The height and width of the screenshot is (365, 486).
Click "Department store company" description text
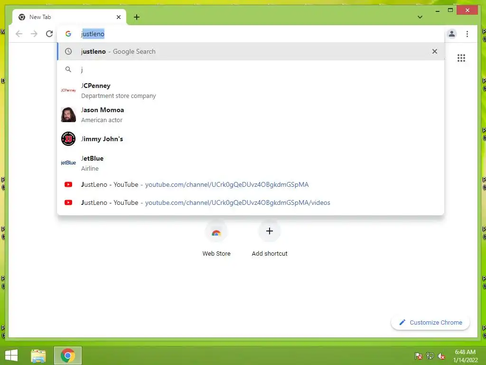[x=118, y=96]
